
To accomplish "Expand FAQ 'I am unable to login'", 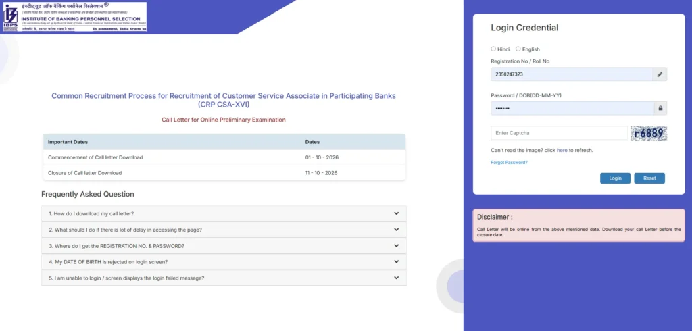I will click(224, 278).
